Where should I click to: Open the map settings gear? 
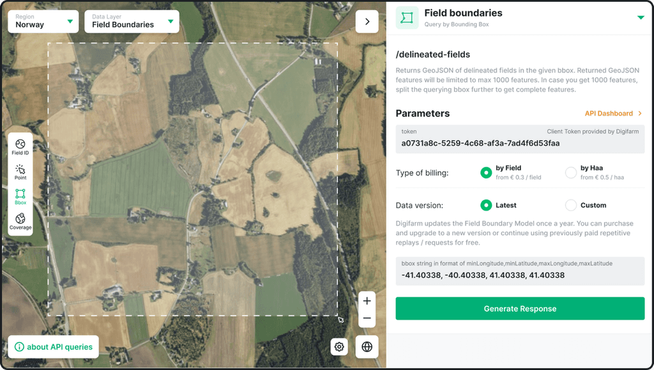pos(339,346)
